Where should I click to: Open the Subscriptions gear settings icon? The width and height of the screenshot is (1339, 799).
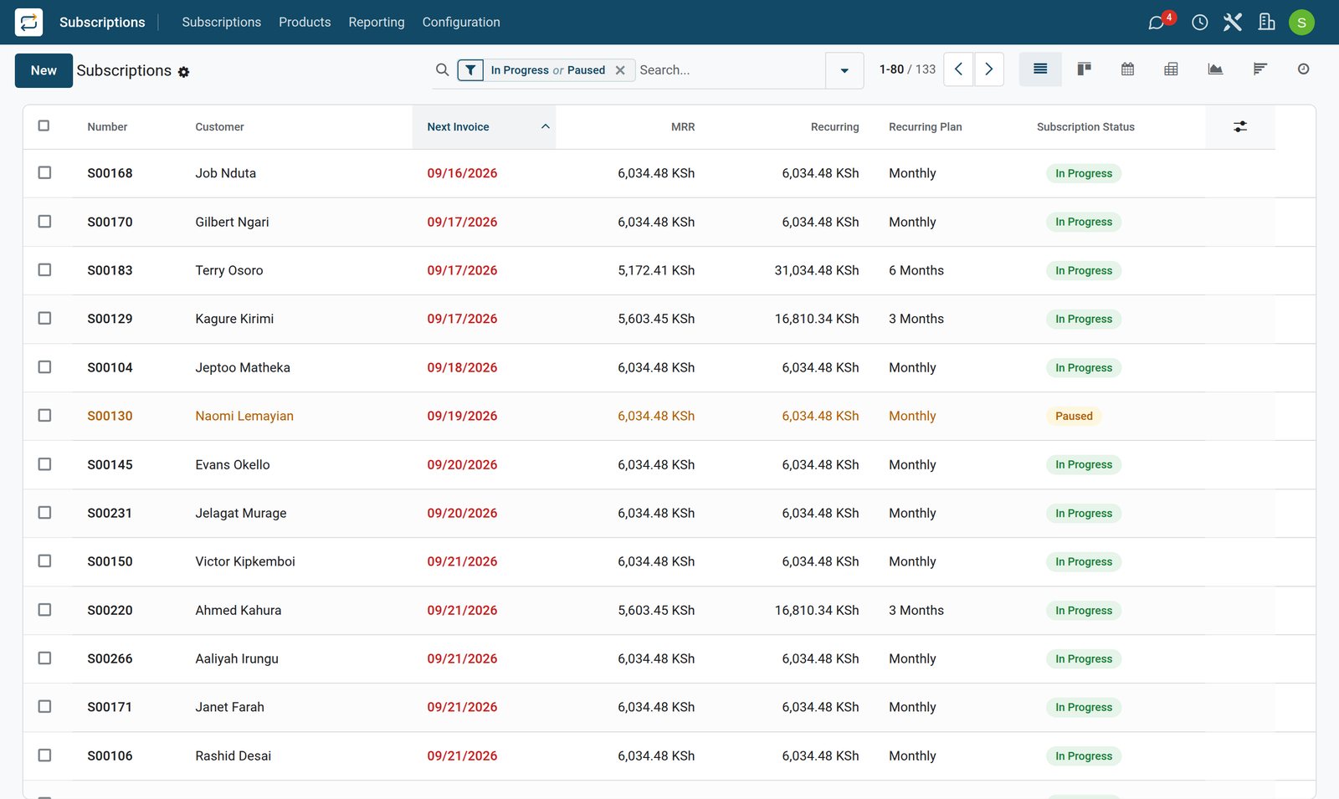click(x=184, y=72)
